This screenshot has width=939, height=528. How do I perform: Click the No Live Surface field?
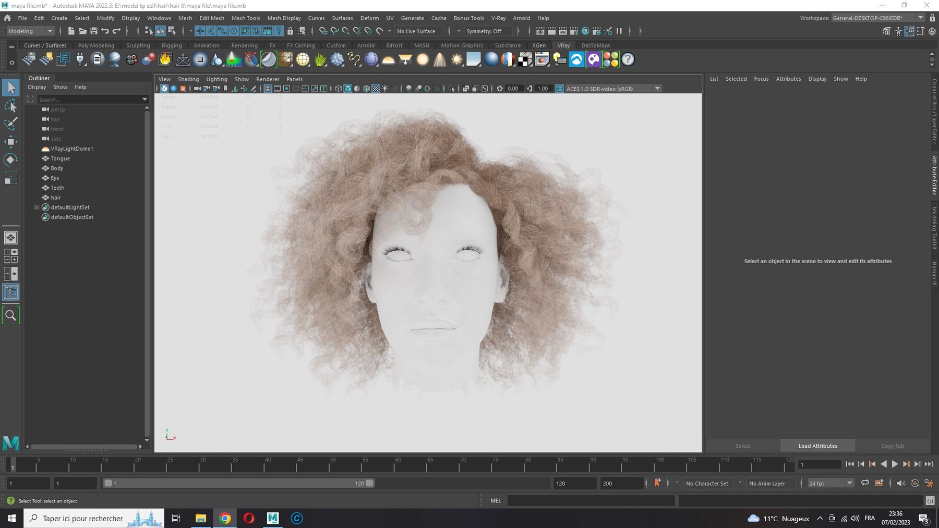coord(419,31)
